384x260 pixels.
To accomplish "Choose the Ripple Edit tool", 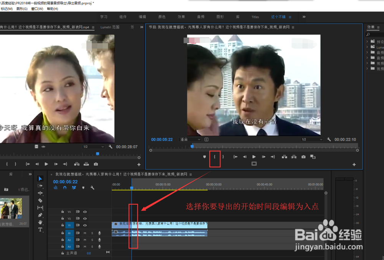I will pos(40,193).
